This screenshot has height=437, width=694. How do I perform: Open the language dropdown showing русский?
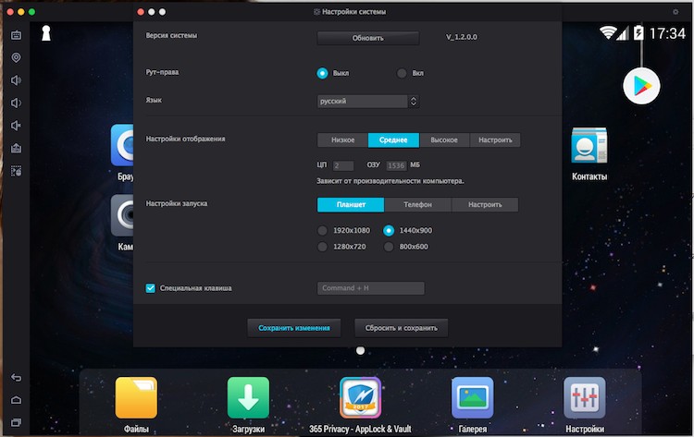(x=368, y=102)
